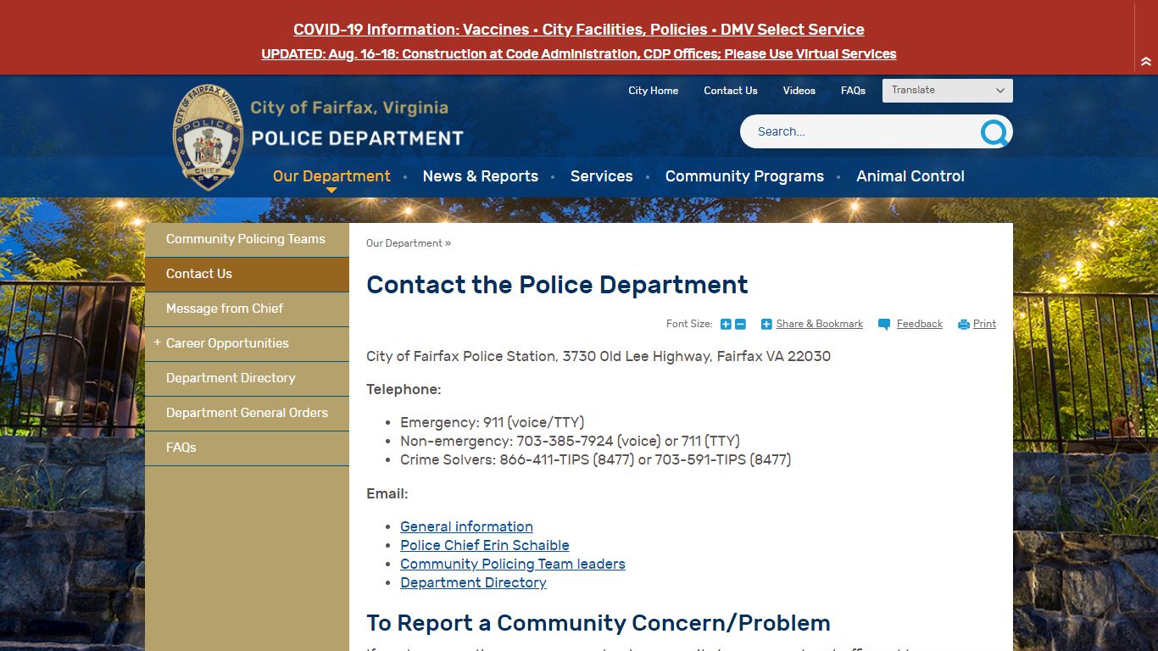Click into the Search field
The width and height of the screenshot is (1158, 651).
click(x=860, y=131)
